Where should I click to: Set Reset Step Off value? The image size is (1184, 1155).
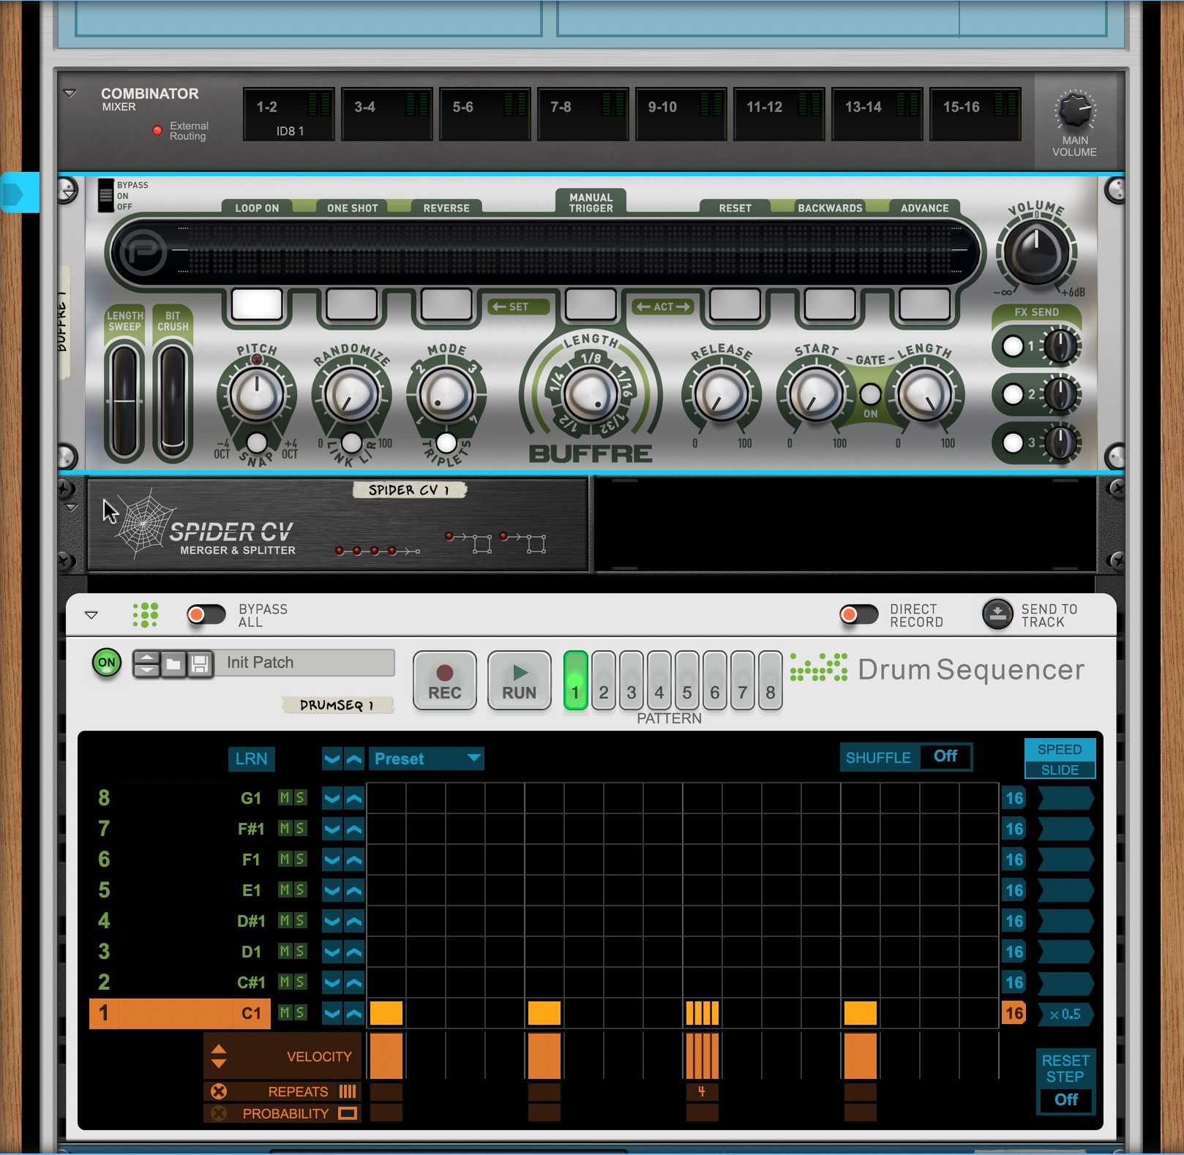1066,1099
